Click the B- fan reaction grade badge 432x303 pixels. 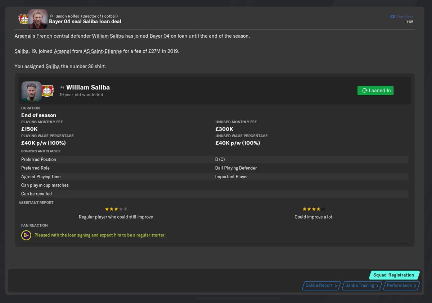pos(26,235)
